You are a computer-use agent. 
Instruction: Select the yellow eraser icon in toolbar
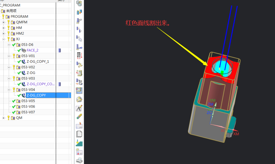point(79,117)
